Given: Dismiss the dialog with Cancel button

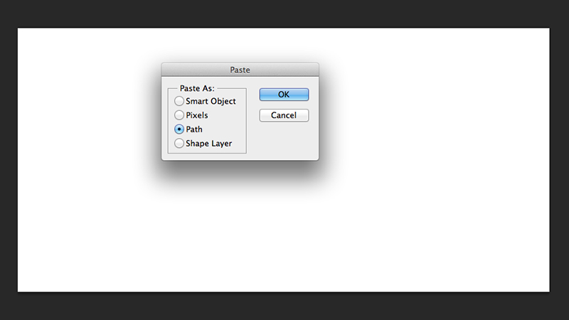Looking at the screenshot, I should click(x=284, y=115).
